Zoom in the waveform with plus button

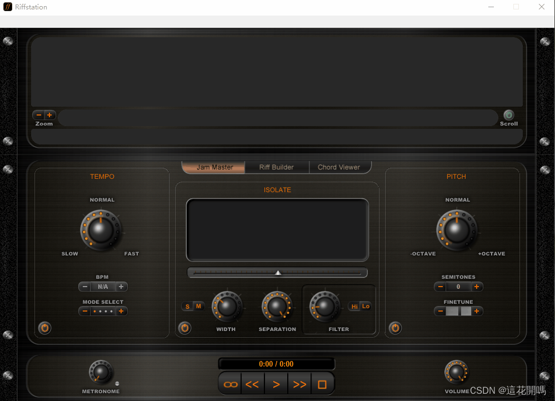[x=49, y=115]
